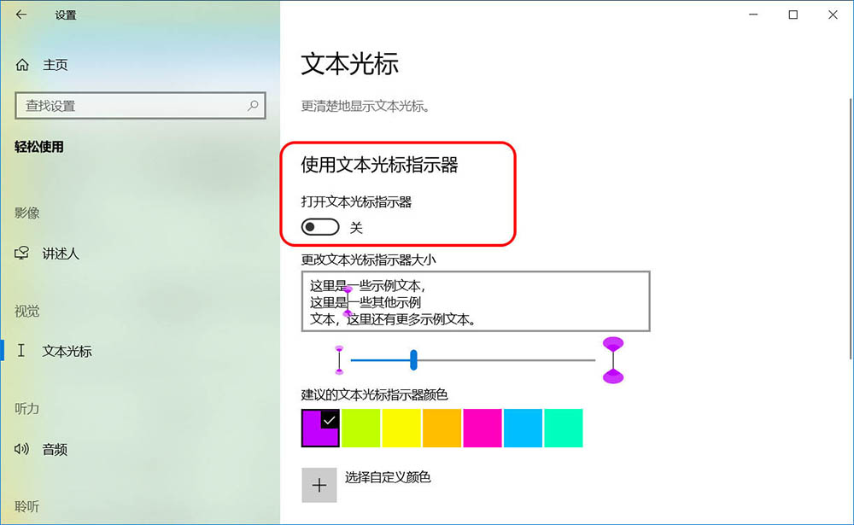Select the sky blue color swatch
Screen dimensions: 854x525
[x=523, y=428]
